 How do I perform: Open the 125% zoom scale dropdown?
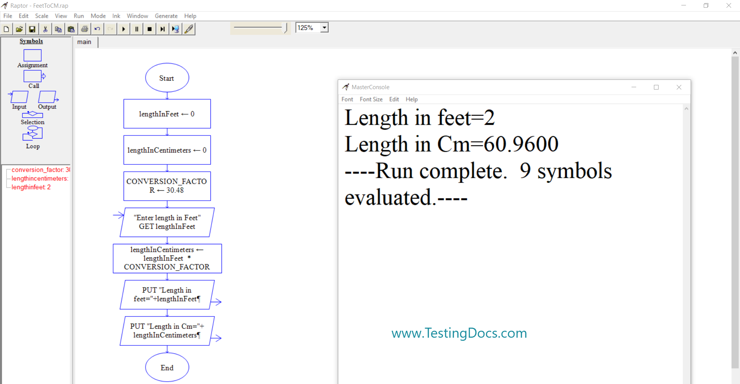click(x=324, y=28)
